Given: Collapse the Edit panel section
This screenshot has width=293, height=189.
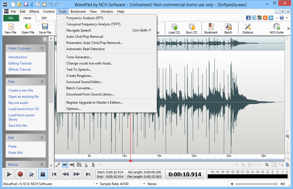Looking at the screenshot, I should coord(42,137).
